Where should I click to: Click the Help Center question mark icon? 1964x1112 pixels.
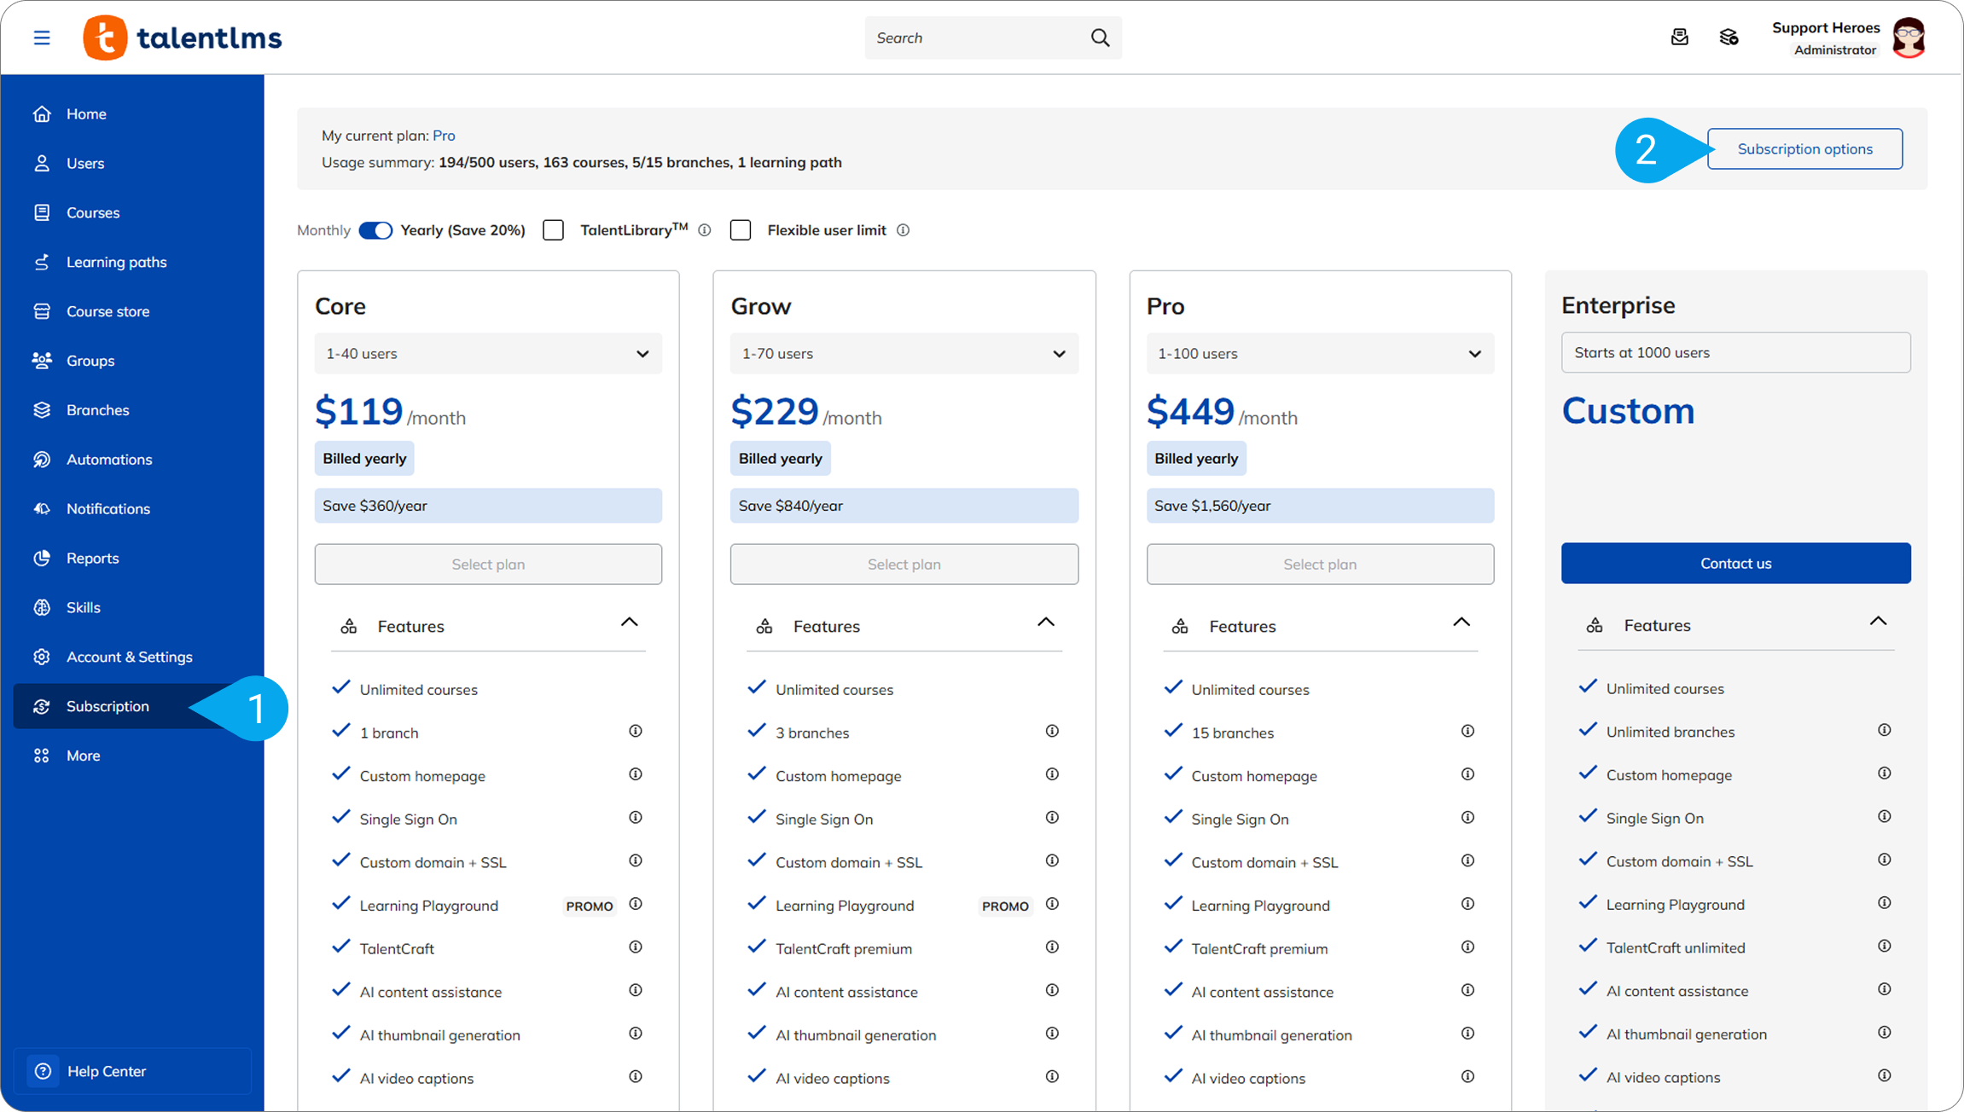[43, 1071]
